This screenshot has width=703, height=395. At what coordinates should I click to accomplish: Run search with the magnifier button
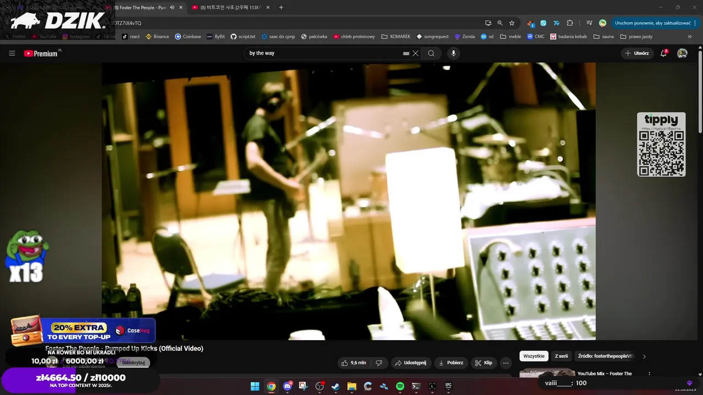[x=431, y=53]
